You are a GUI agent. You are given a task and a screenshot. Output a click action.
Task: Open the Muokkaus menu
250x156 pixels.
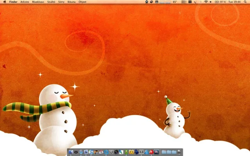[38, 2]
